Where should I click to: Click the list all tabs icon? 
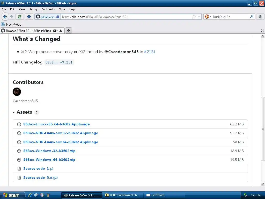tap(262, 31)
